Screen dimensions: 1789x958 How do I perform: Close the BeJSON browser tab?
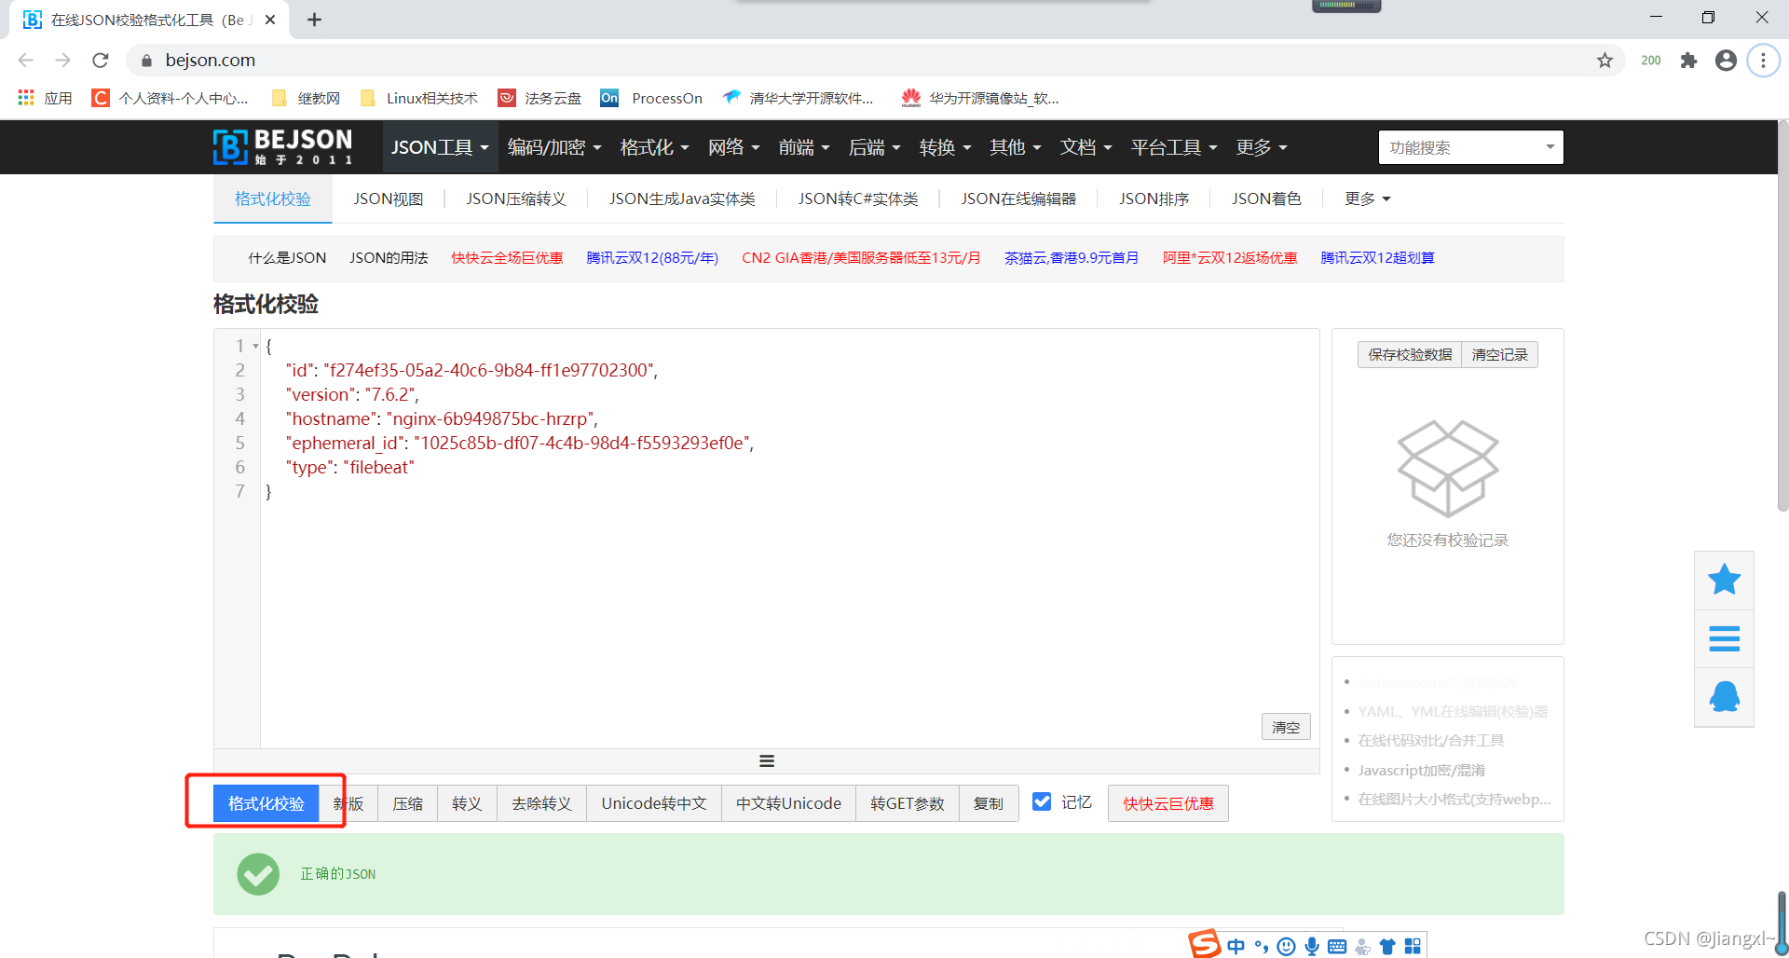[270, 20]
